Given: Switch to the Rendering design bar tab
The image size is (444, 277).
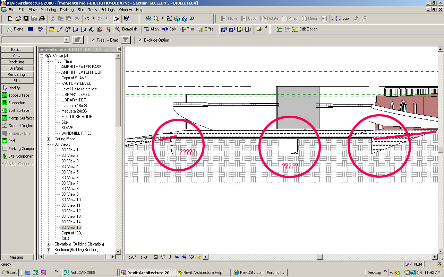Looking at the screenshot, I should (x=17, y=74).
